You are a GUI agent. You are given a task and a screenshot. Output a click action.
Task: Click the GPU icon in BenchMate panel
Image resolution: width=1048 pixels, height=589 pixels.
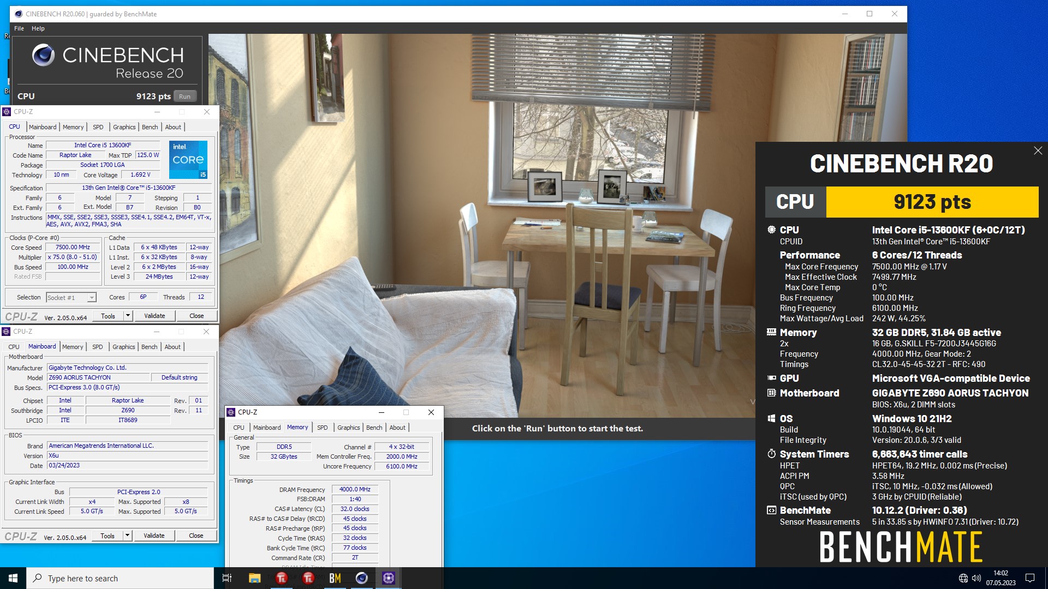coord(771,378)
